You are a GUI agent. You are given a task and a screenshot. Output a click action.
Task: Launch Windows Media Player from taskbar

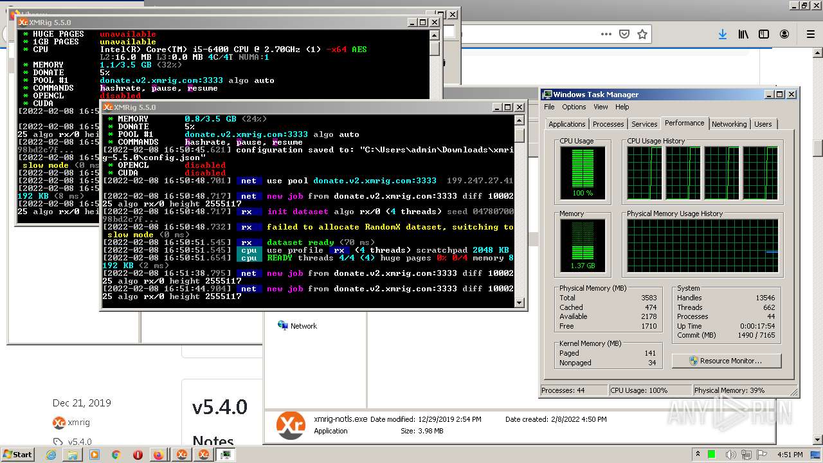(95, 455)
